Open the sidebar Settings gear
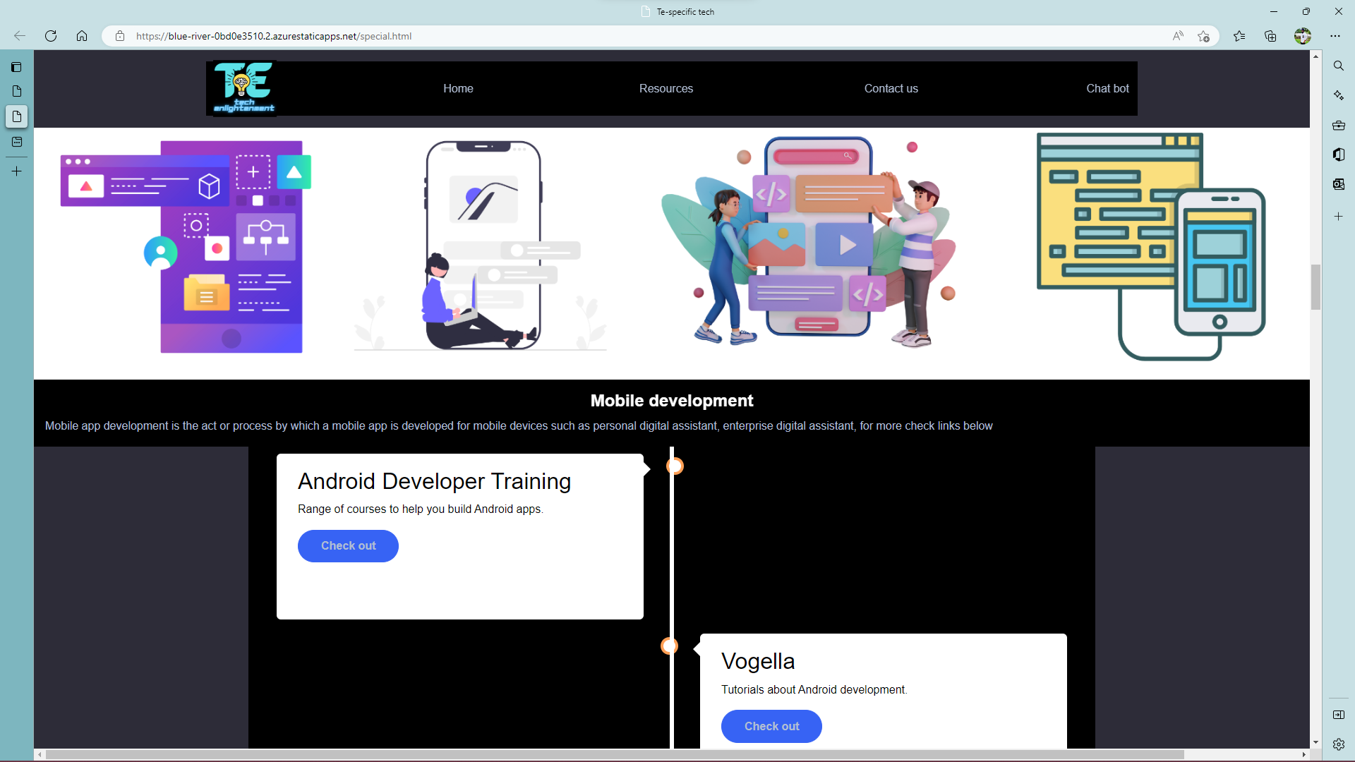 pyautogui.click(x=1339, y=744)
